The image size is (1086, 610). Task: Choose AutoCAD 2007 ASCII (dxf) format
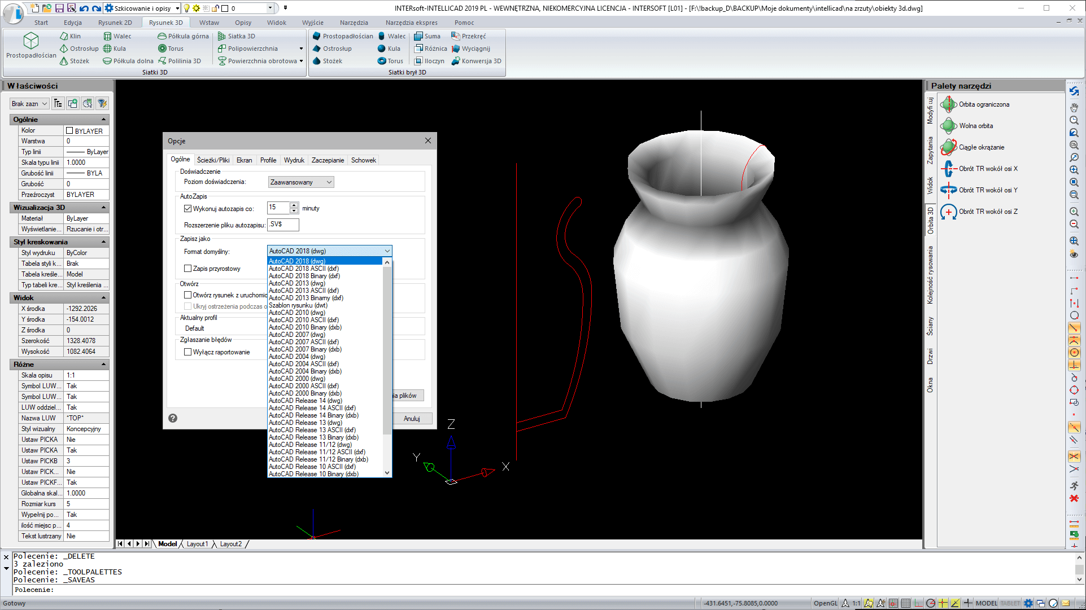(303, 342)
